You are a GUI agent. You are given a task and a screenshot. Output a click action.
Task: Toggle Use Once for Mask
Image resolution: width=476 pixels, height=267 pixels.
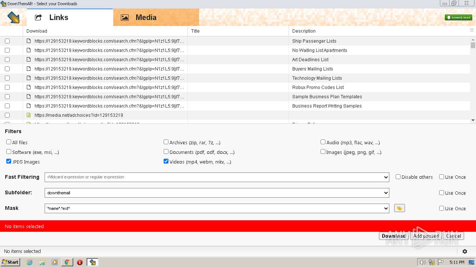tap(441, 208)
